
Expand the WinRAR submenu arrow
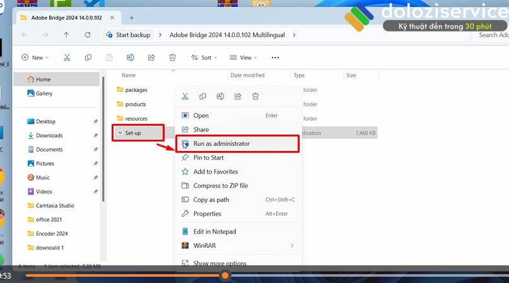coord(292,245)
